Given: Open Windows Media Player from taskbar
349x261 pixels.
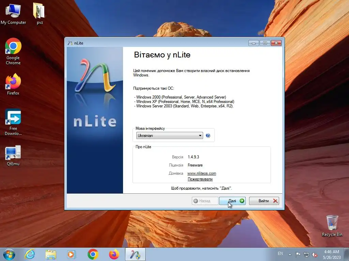Looking at the screenshot, I should [x=72, y=254].
